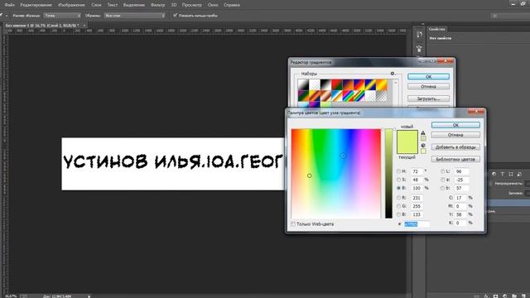Click OK in the Gradient Editor dialog
The width and height of the screenshot is (530, 298).
pos(429,77)
